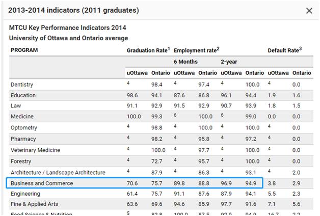Click the Law program name
The width and height of the screenshot is (320, 216).
(x=16, y=106)
